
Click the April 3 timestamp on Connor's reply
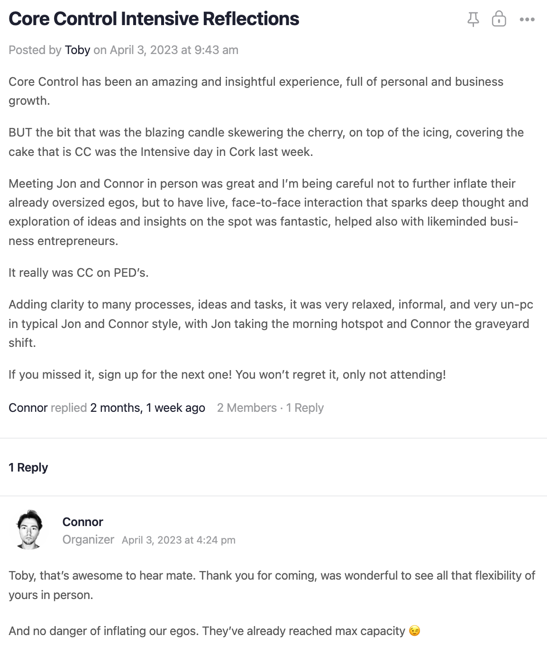point(179,540)
